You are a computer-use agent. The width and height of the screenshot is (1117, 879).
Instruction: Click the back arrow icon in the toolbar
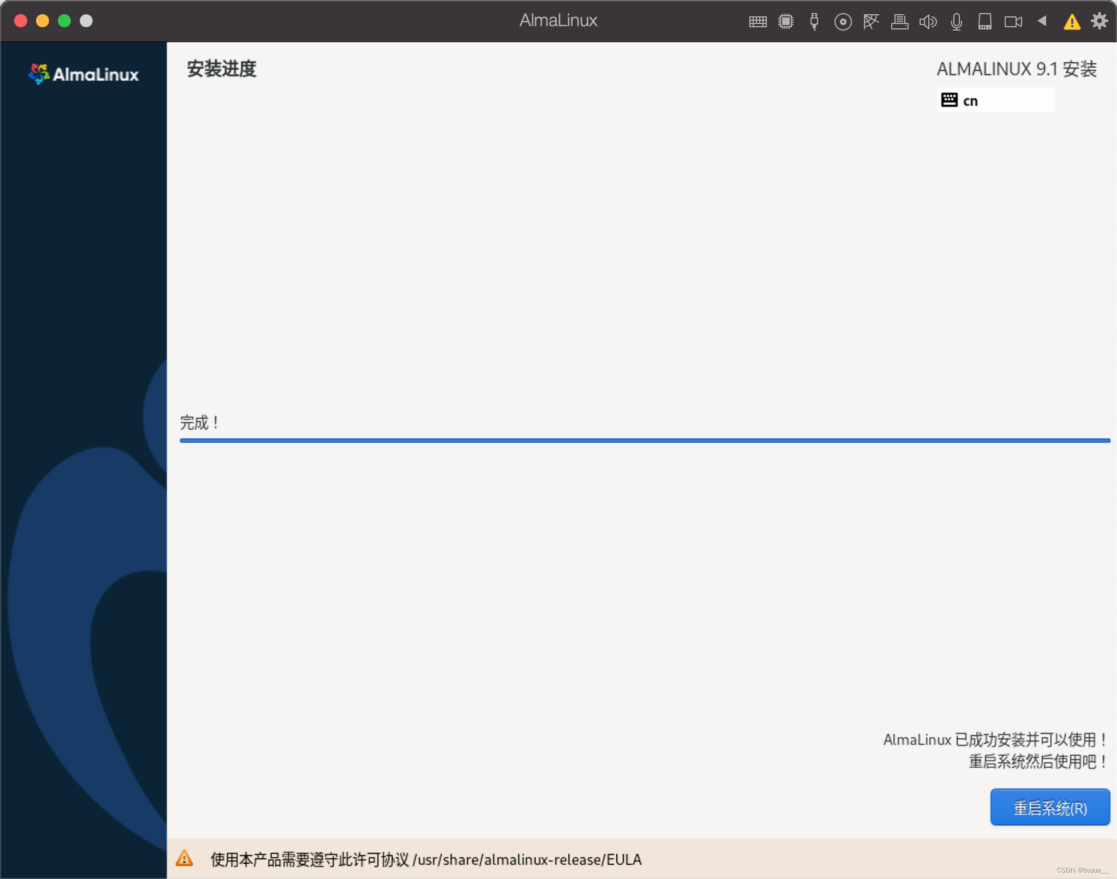point(1043,21)
